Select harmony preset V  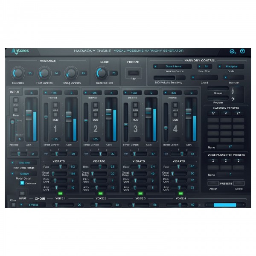(226, 113)
